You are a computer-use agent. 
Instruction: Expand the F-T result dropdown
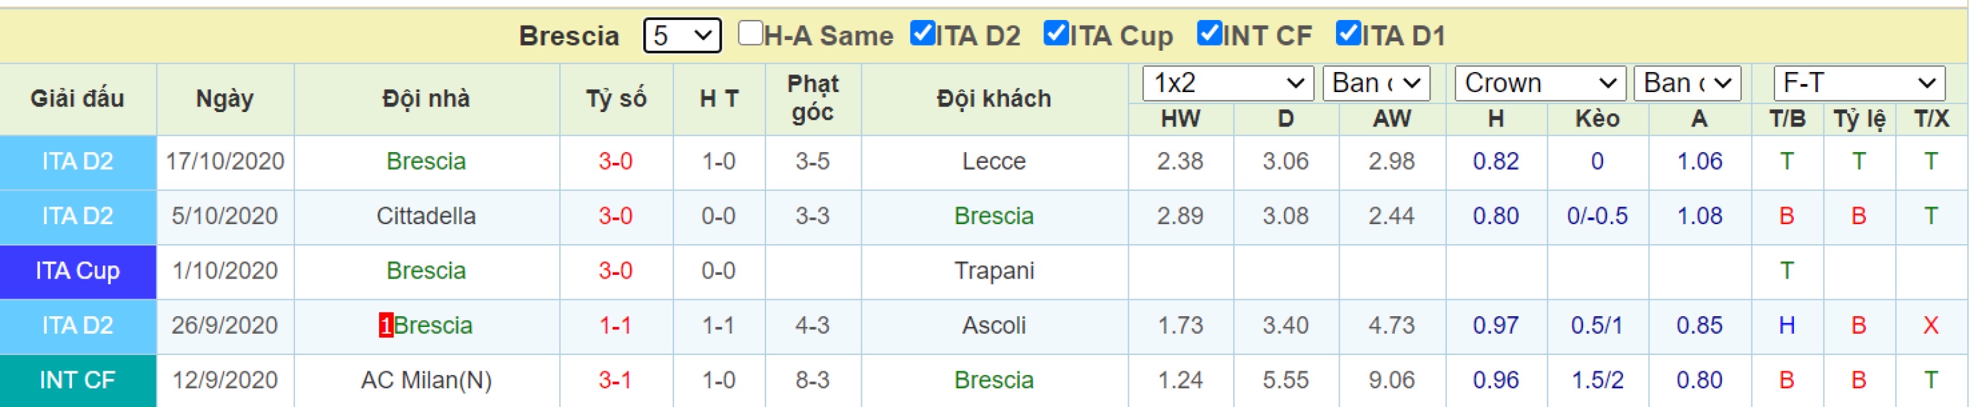point(1859,83)
